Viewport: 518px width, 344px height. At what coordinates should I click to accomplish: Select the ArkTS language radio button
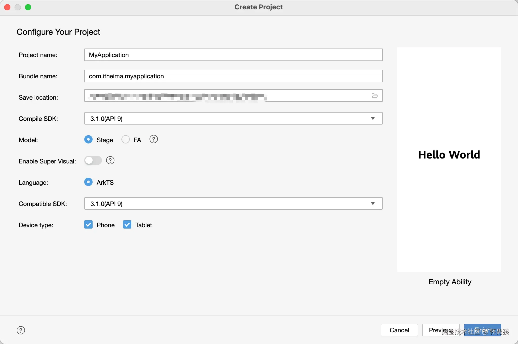[x=88, y=182]
